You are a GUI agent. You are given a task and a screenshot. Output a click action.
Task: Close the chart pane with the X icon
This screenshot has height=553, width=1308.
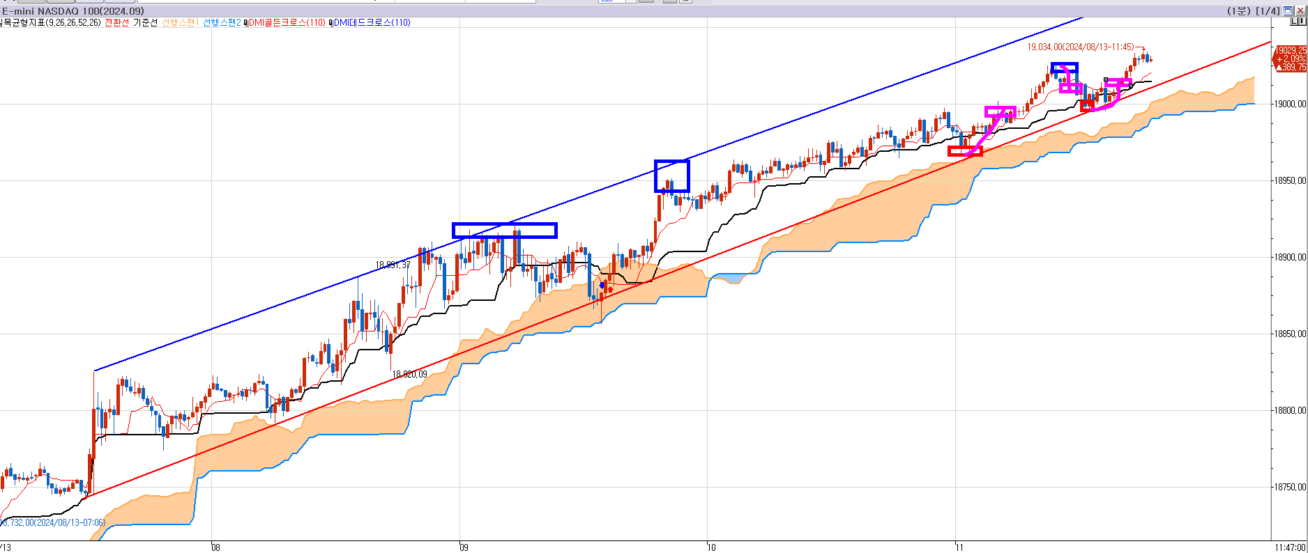[1300, 11]
